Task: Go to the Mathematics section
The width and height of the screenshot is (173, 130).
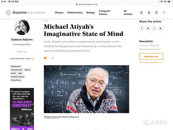Action: [75, 13]
